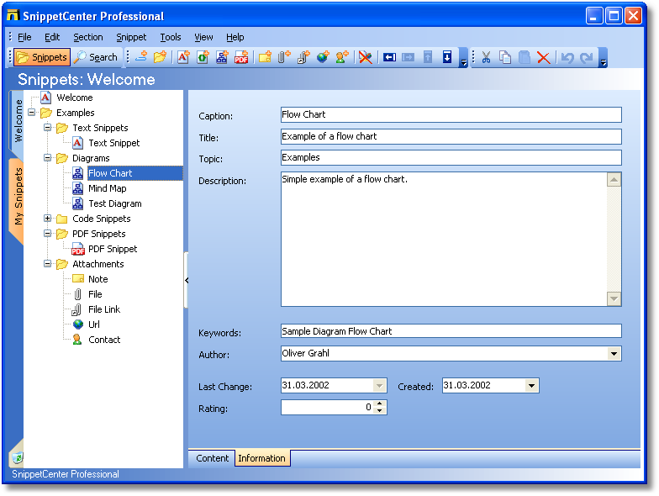The image size is (659, 496).
Task: Collapse the Text Snippets folder
Action: pos(47,128)
